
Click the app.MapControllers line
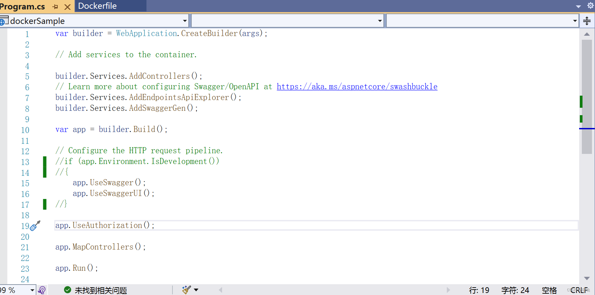click(x=101, y=247)
